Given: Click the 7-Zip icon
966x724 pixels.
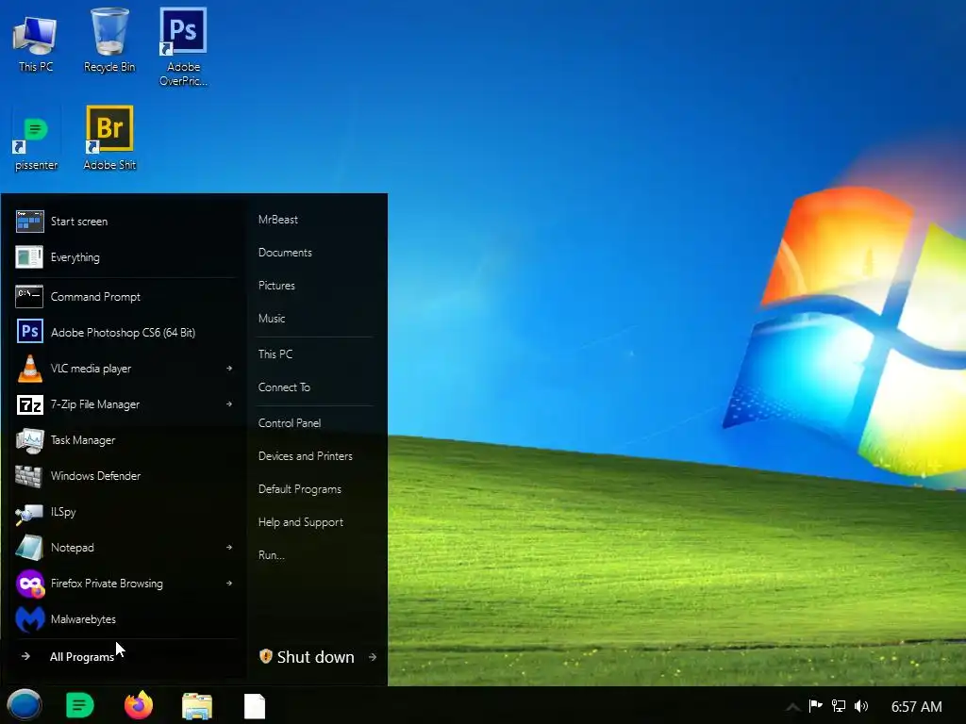Looking at the screenshot, I should (29, 404).
